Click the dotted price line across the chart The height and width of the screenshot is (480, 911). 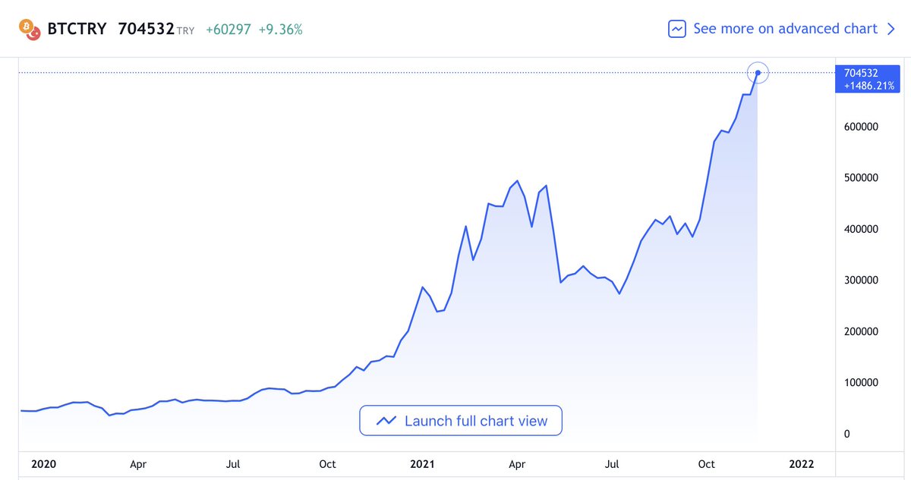click(x=380, y=73)
